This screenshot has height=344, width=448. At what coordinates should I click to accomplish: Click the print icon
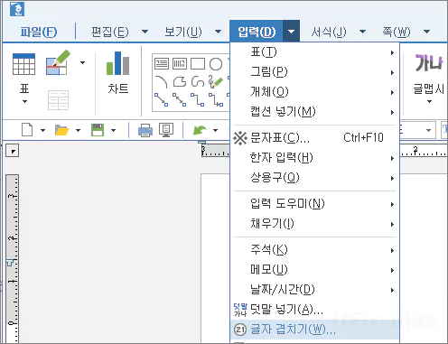[x=145, y=131]
